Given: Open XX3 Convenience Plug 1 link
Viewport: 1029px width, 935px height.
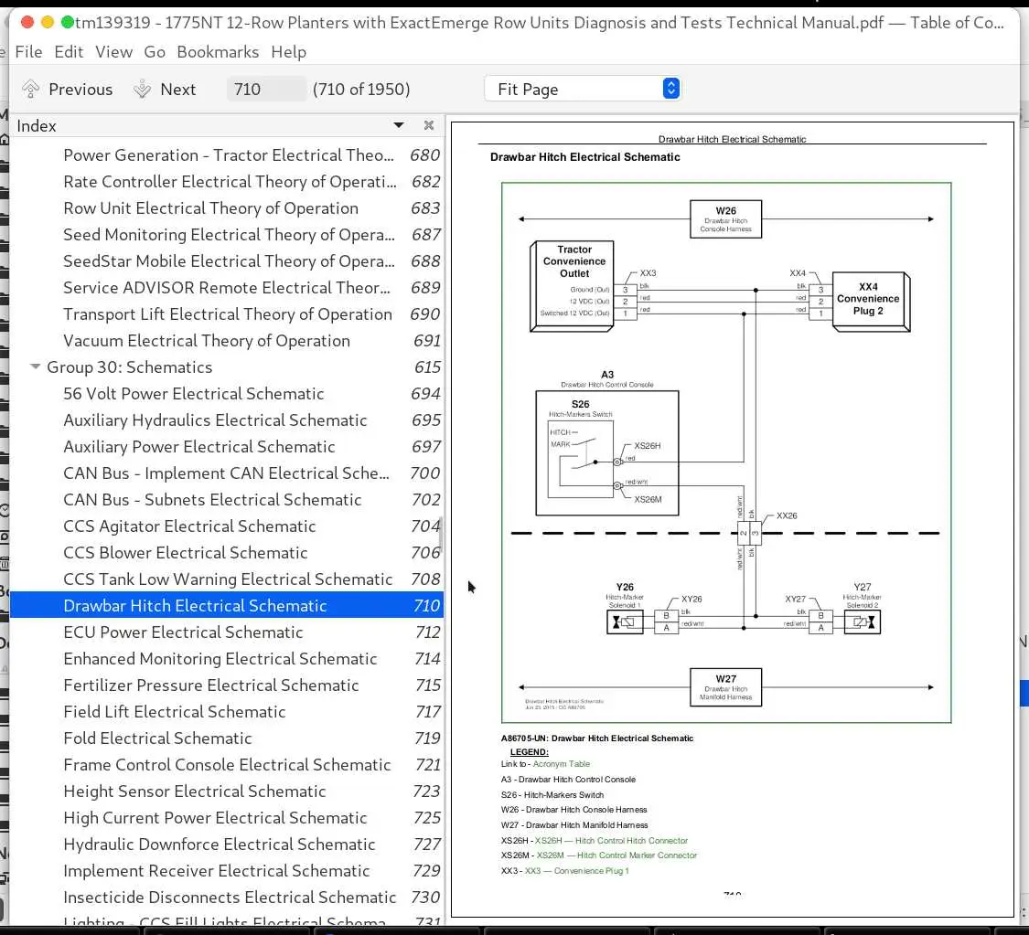Looking at the screenshot, I should (x=576, y=871).
